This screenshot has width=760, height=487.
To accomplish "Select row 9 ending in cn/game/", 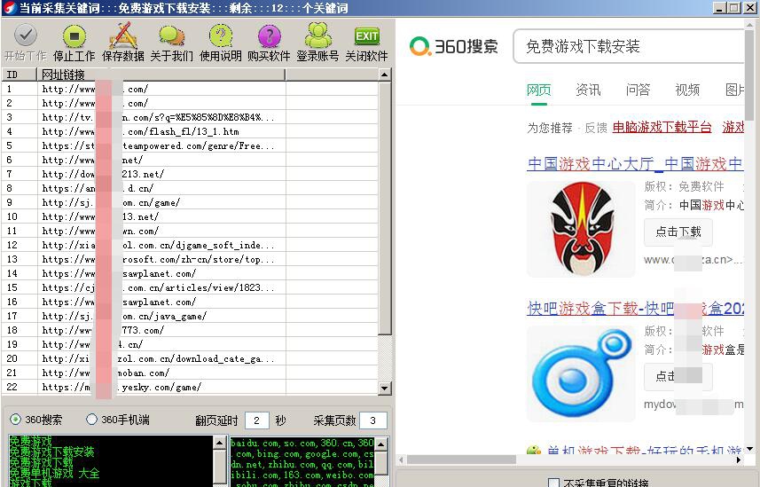I will pos(190,202).
